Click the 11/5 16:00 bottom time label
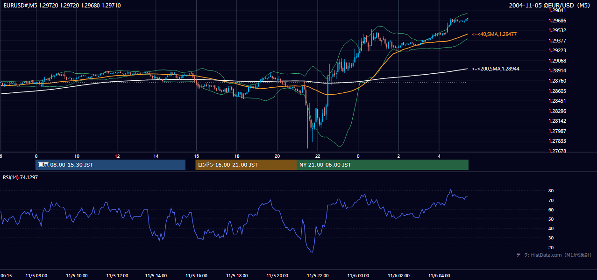 click(197, 276)
